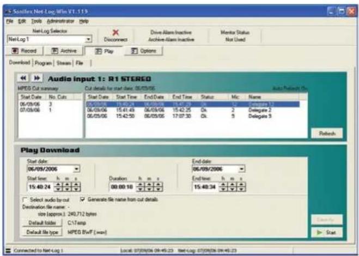Image resolution: width=359 pixels, height=256 pixels.
Task: Click the End time field 15:40:34
Action: pos(205,187)
